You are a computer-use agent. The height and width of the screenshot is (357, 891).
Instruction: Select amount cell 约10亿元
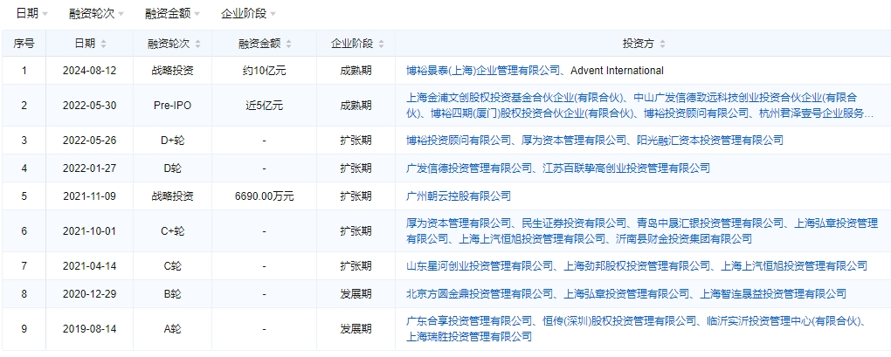(264, 71)
